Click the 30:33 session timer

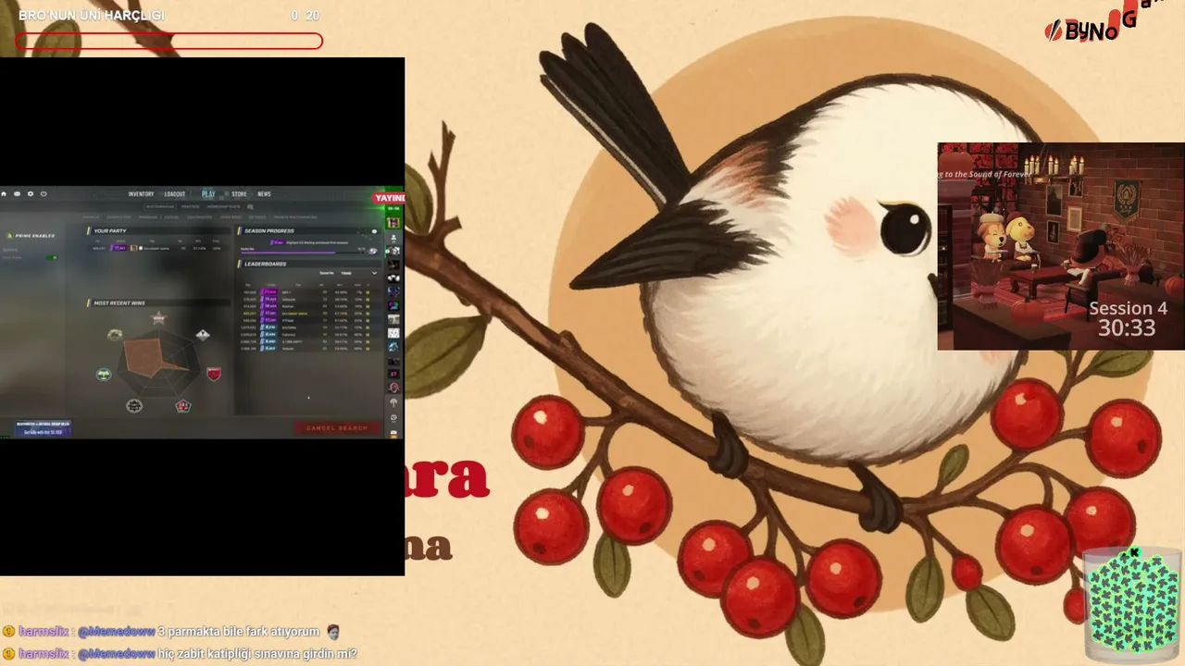[1127, 327]
